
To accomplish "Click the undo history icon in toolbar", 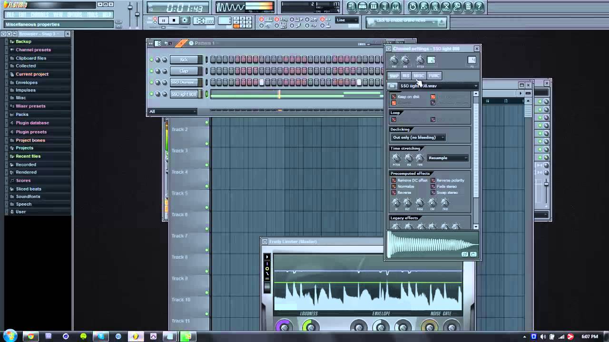I will coord(413,7).
